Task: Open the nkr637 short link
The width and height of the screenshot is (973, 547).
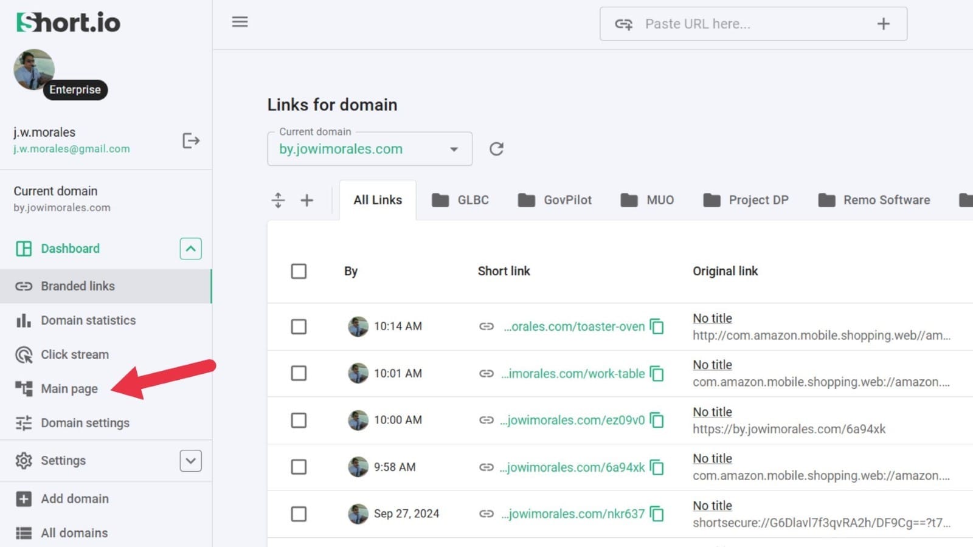Action: pos(573,514)
